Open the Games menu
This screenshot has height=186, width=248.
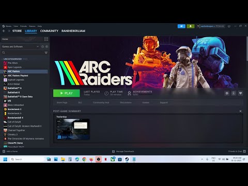(32, 26)
